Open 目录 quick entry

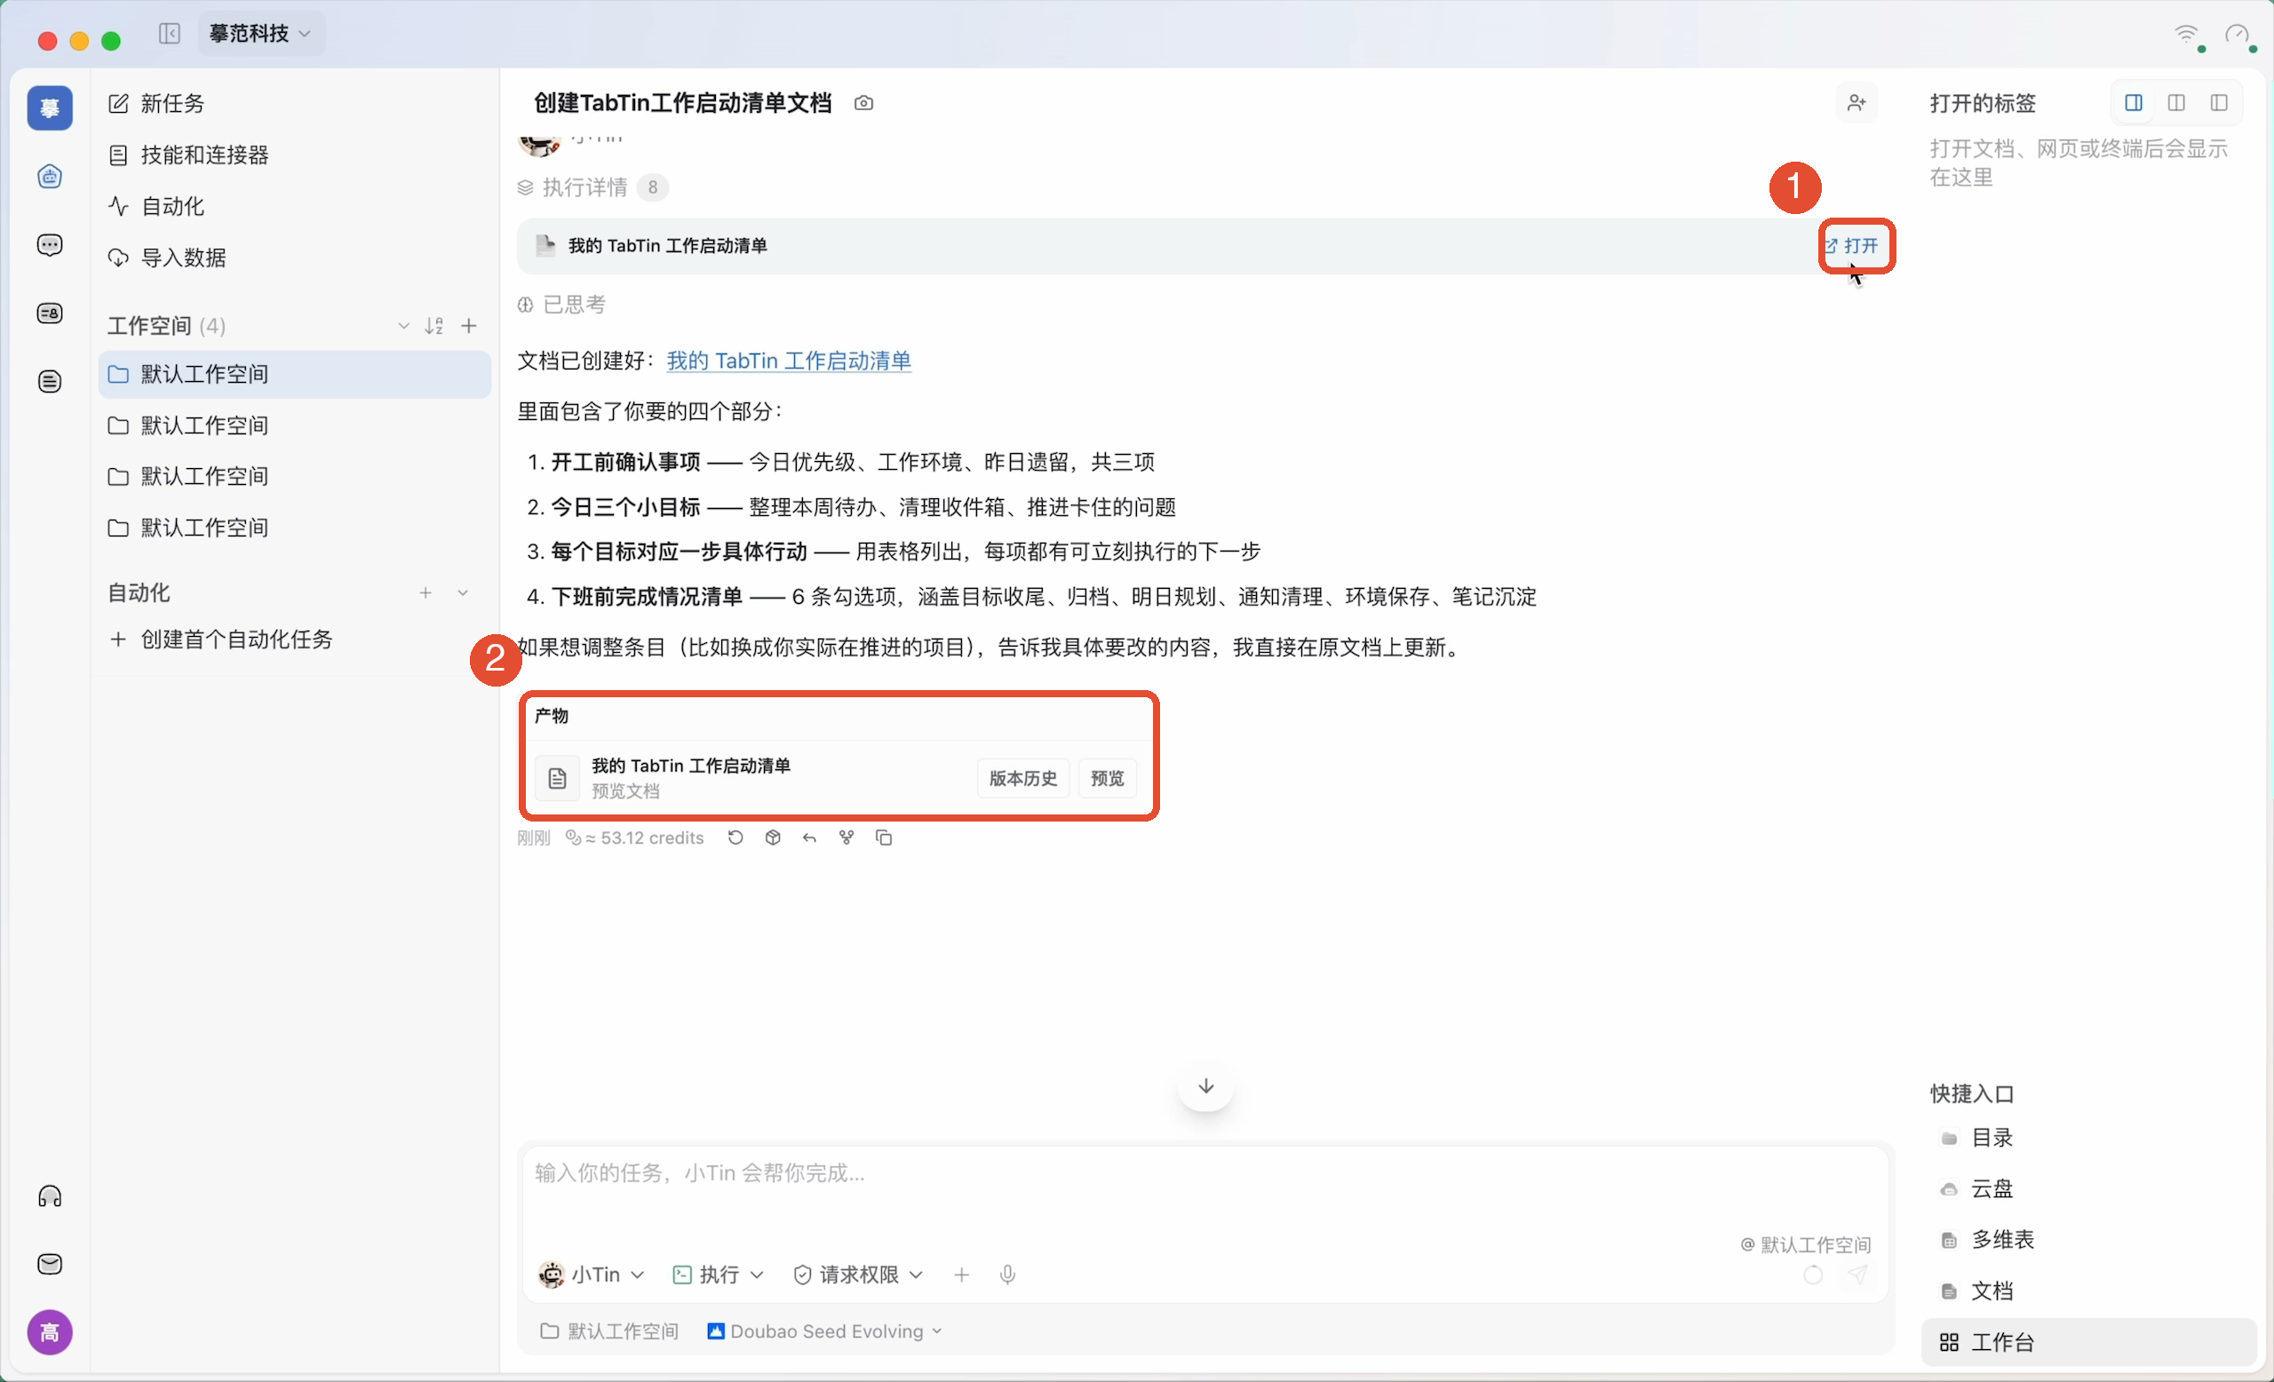2089,1138
